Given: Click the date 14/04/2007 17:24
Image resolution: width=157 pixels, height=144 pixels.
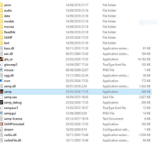Looking at the screenshot, I should pyautogui.click(x=77, y=65).
